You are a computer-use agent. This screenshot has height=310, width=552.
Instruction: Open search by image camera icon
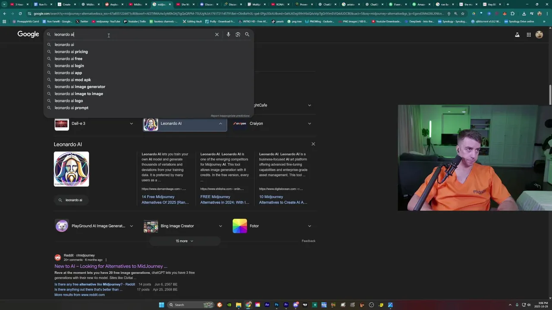[x=238, y=34]
